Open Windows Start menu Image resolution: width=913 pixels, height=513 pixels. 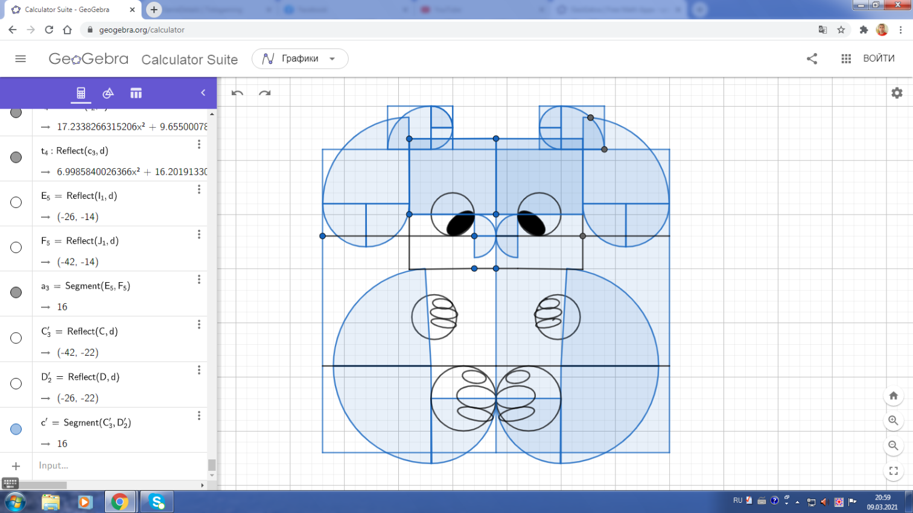pyautogui.click(x=16, y=502)
